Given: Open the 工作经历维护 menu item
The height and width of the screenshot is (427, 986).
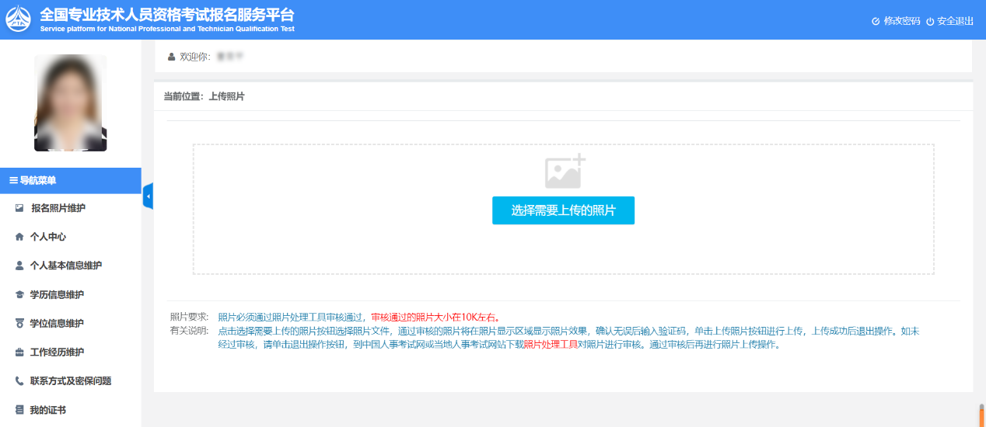Looking at the screenshot, I should click(58, 352).
